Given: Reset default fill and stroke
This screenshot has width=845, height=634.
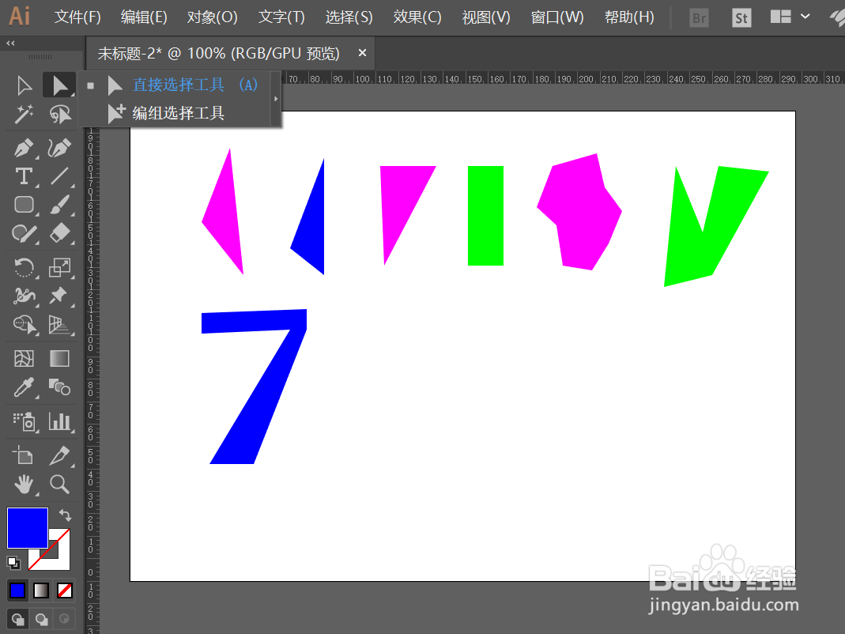Looking at the screenshot, I should [13, 564].
